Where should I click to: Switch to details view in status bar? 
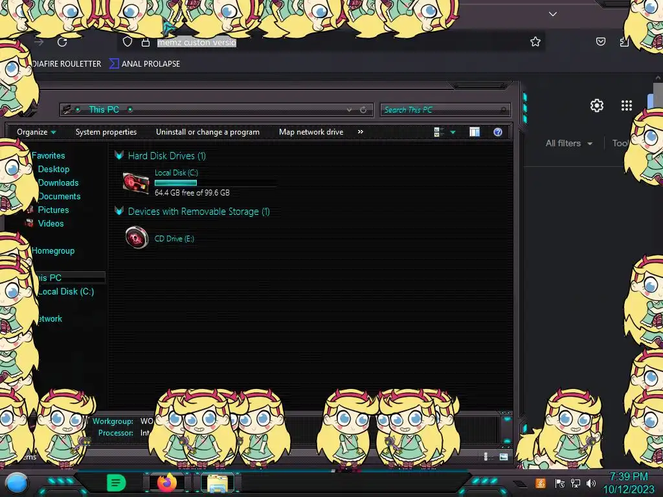(486, 456)
